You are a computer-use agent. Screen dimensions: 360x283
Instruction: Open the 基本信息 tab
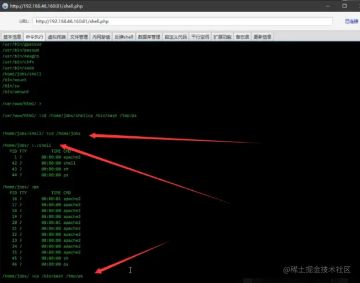[12, 37]
